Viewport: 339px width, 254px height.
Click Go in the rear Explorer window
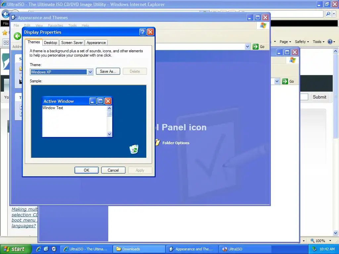click(288, 81)
